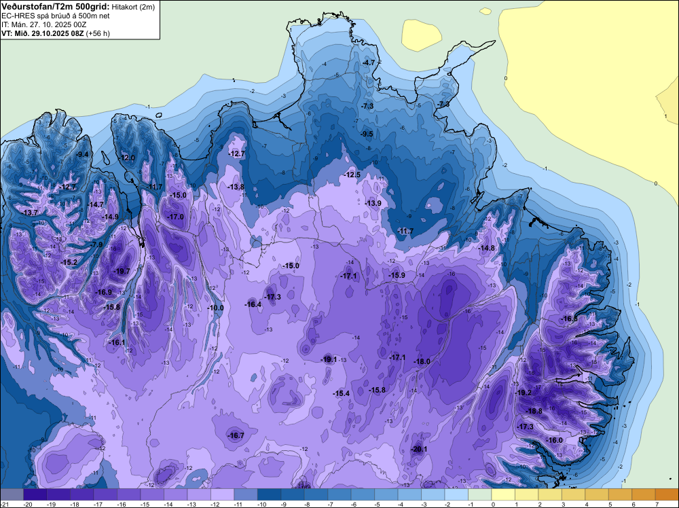Select the -15.9 temperature label

[x=397, y=275]
